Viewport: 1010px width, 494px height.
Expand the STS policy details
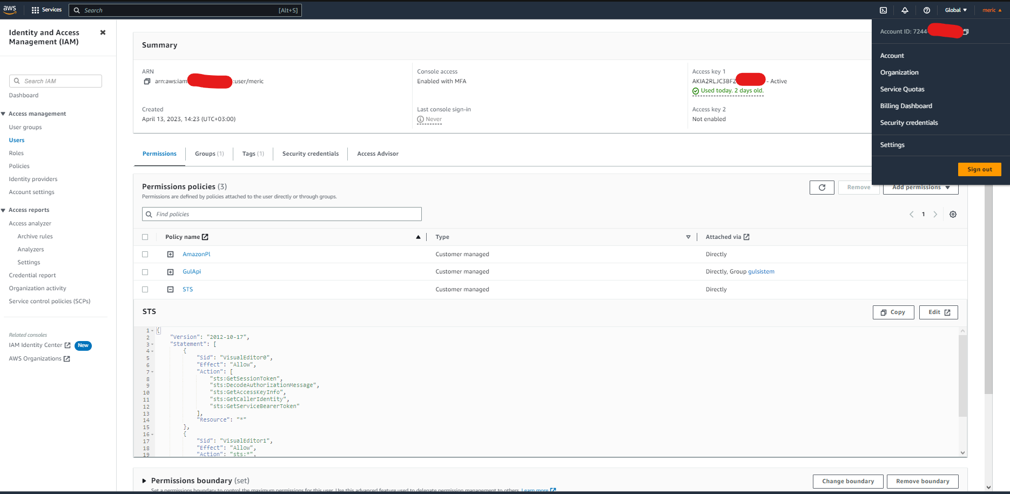tap(170, 289)
